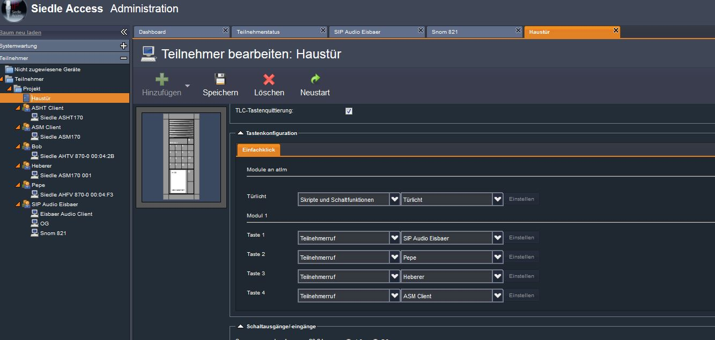715x340 pixels.
Task: Click the user icon beside Bob
Action: [x=26, y=146]
